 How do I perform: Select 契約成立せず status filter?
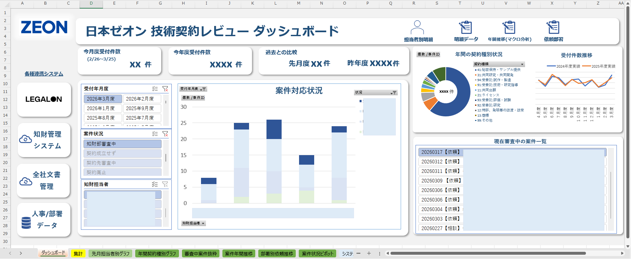(x=122, y=153)
